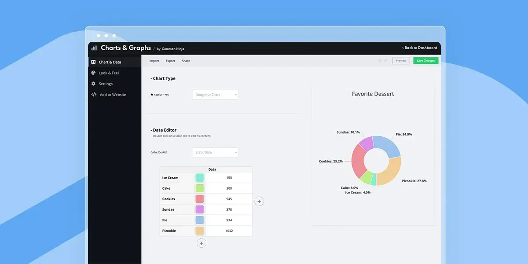
Task: Click the data cell with value 1042
Action: tap(229, 231)
